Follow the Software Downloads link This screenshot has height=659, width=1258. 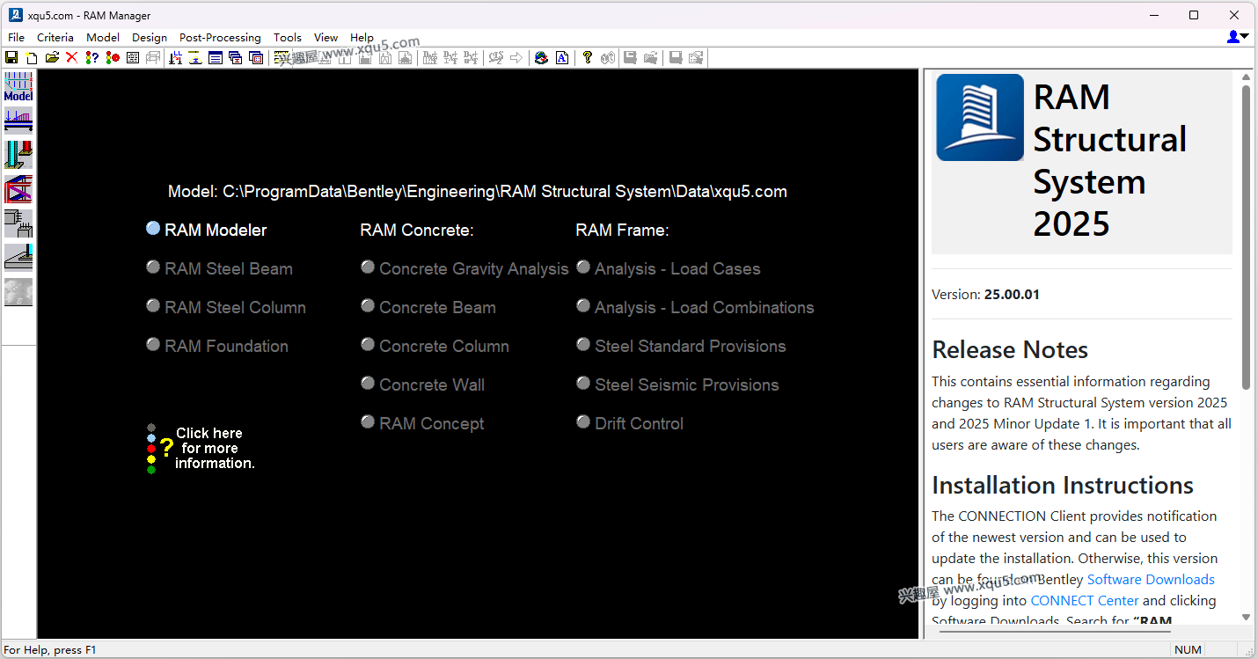(x=1151, y=579)
